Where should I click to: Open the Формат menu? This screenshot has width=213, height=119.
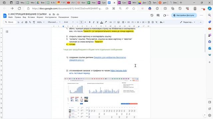click(40, 17)
